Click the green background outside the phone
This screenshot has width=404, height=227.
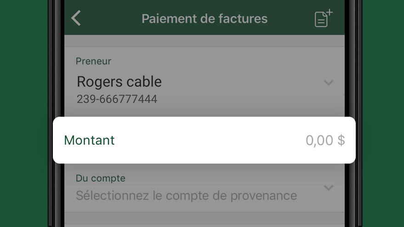point(23,113)
